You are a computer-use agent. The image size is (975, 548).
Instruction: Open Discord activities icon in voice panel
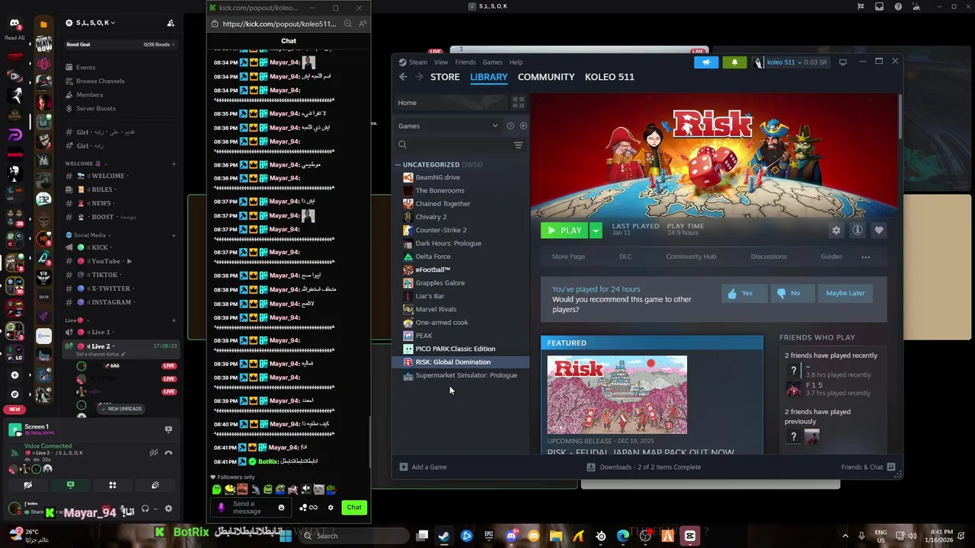(113, 485)
